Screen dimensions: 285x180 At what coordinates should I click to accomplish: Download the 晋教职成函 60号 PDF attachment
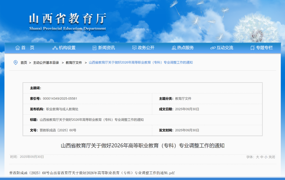coord(92,173)
